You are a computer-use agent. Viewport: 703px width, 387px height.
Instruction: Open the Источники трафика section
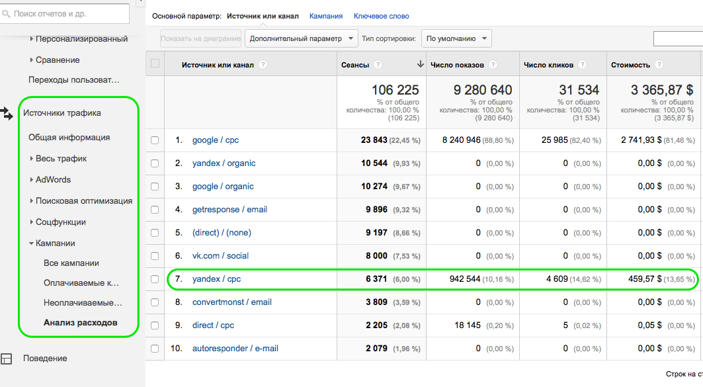click(x=62, y=113)
